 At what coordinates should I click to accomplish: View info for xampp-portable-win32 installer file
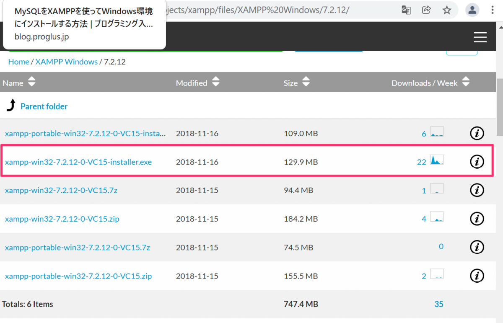click(477, 134)
